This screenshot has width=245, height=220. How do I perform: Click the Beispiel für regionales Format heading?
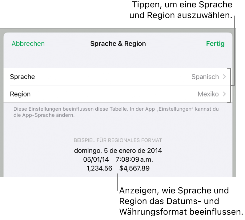click(118, 140)
